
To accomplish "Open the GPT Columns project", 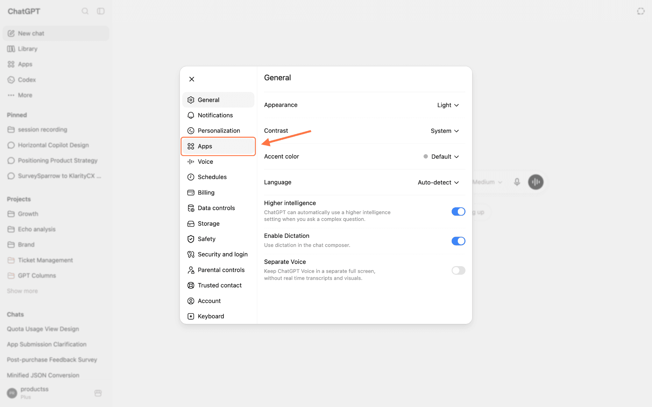I will click(x=56, y=276).
